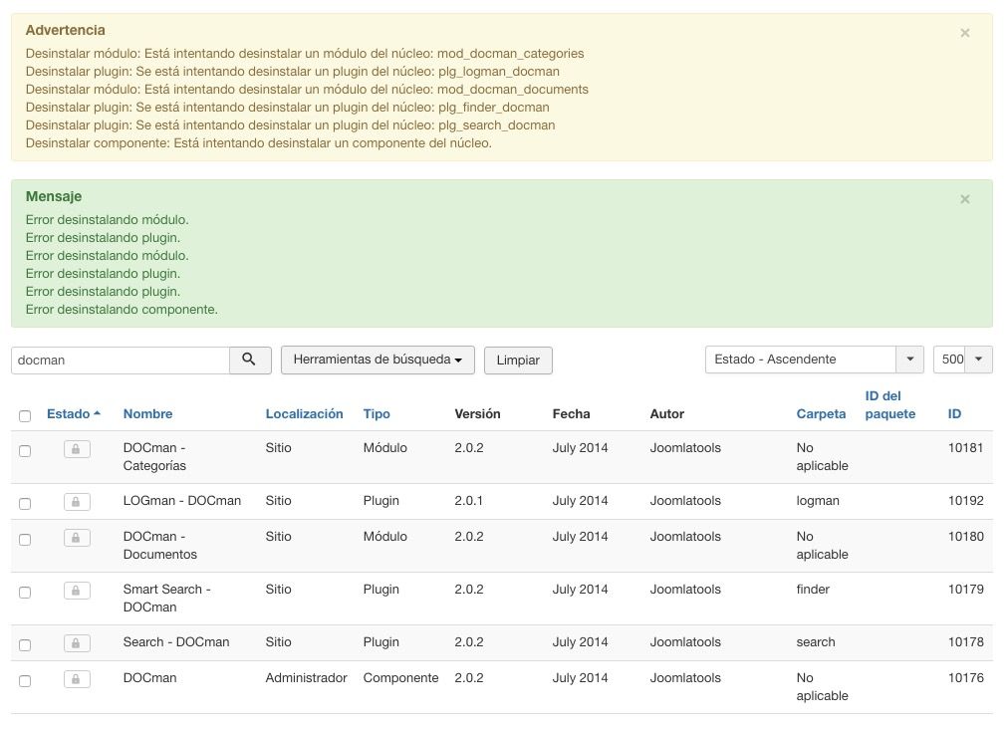This screenshot has height=729, width=1008.
Task: Click the Versión column header
Action: 477,414
